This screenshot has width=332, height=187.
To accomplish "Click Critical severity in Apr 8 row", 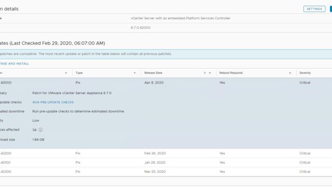I will [x=305, y=83].
